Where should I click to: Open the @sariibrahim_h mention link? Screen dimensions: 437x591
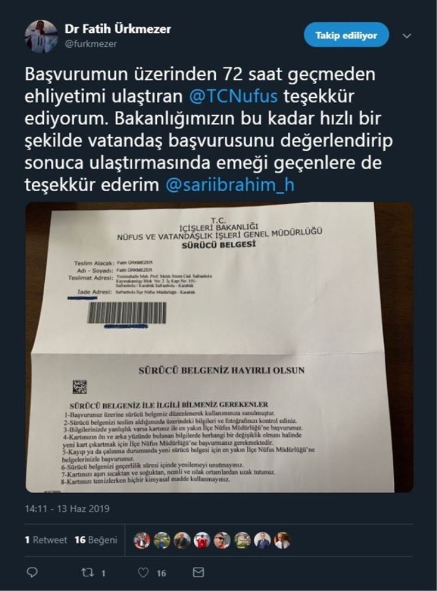pos(229,185)
